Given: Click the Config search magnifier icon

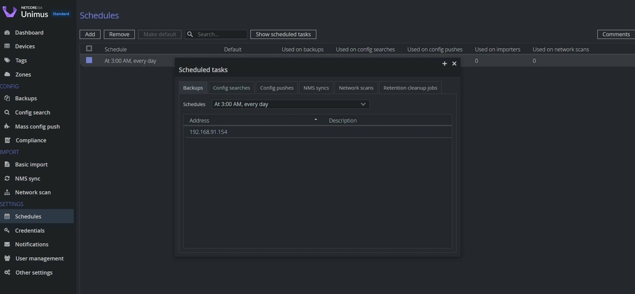Looking at the screenshot, I should tap(7, 112).
